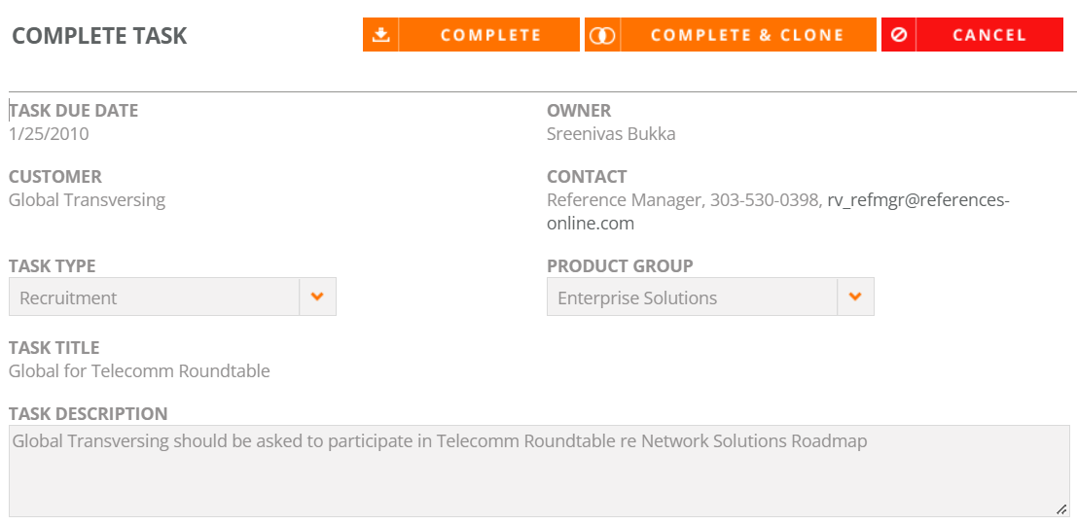Click inside the Task Description text area

[x=539, y=471]
